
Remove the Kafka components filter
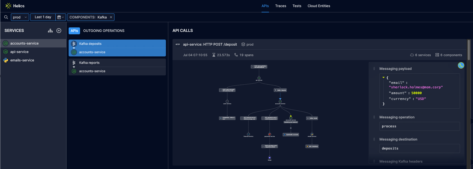click(111, 17)
